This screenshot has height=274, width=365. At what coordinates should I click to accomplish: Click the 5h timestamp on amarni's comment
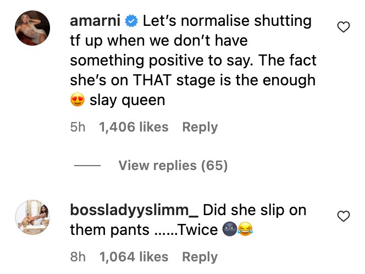[x=78, y=127]
